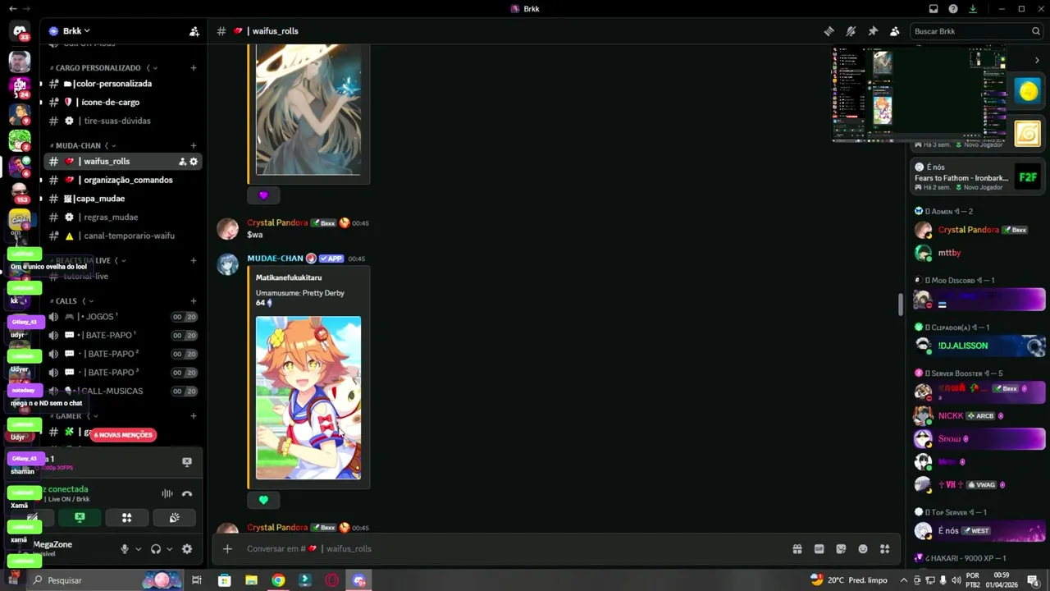Open the help icon in title bar
The height and width of the screenshot is (591, 1050).
[x=953, y=8]
